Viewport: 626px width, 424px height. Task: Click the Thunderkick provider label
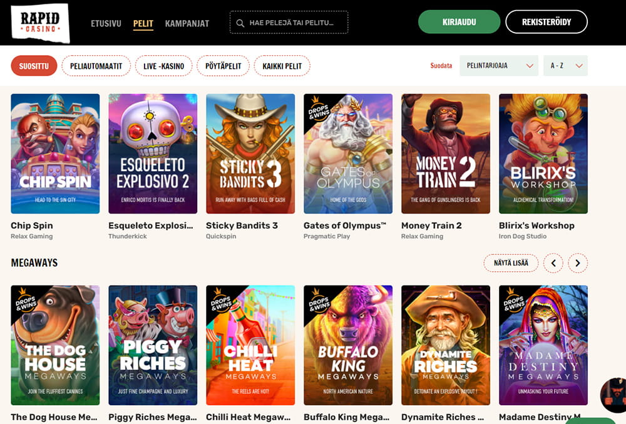128,236
